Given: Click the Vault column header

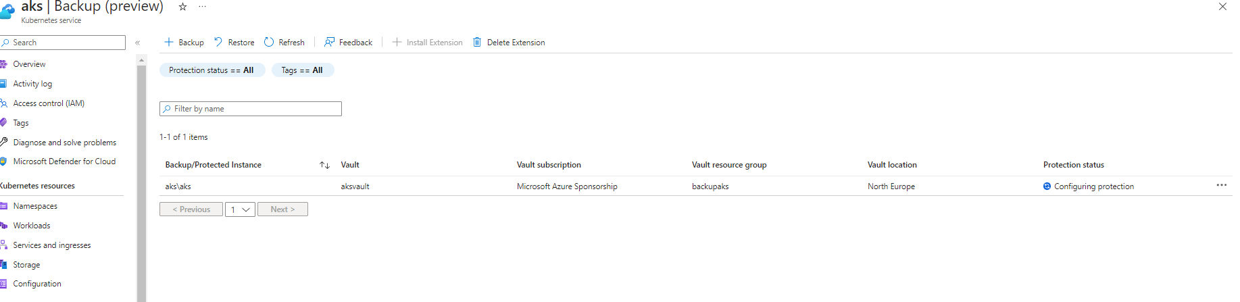Looking at the screenshot, I should [x=350, y=165].
